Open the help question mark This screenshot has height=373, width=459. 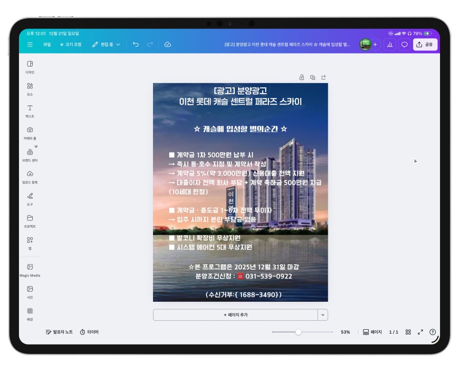point(432,332)
